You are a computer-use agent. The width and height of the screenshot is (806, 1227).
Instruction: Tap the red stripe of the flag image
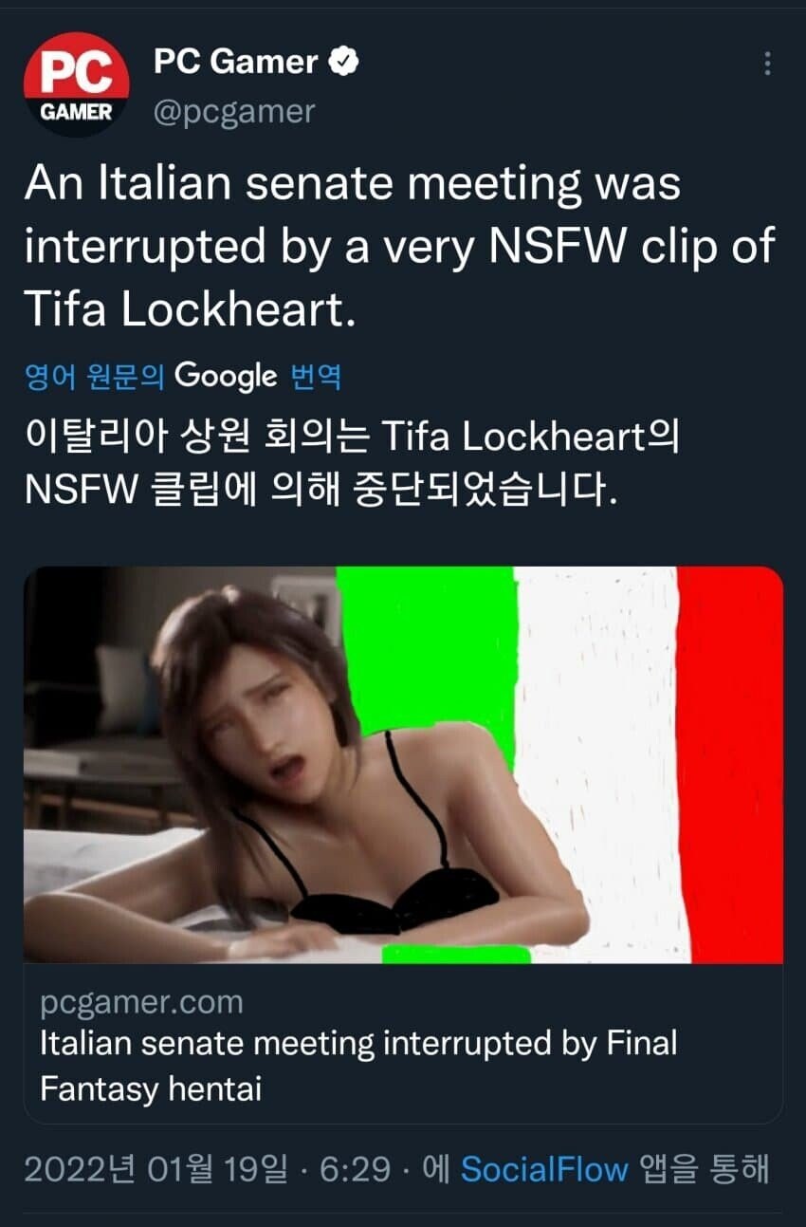730,765
